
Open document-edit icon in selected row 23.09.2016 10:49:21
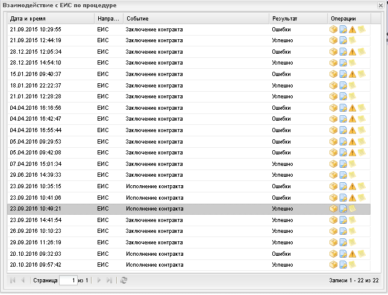click(x=343, y=209)
